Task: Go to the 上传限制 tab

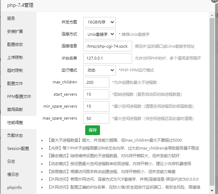Action: (18, 57)
